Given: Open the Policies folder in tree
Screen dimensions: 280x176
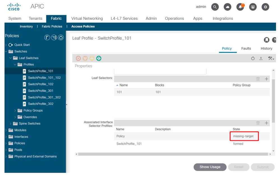Looking at the screenshot, I should point(20,143).
